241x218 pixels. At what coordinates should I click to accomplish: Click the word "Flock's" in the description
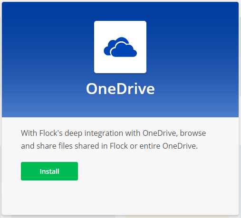[51, 133]
